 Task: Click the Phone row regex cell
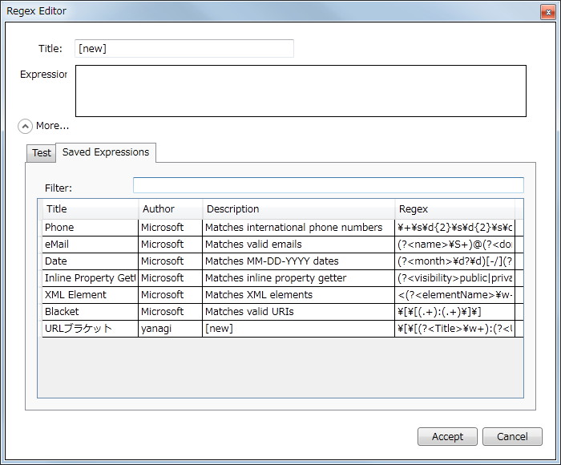[454, 228]
